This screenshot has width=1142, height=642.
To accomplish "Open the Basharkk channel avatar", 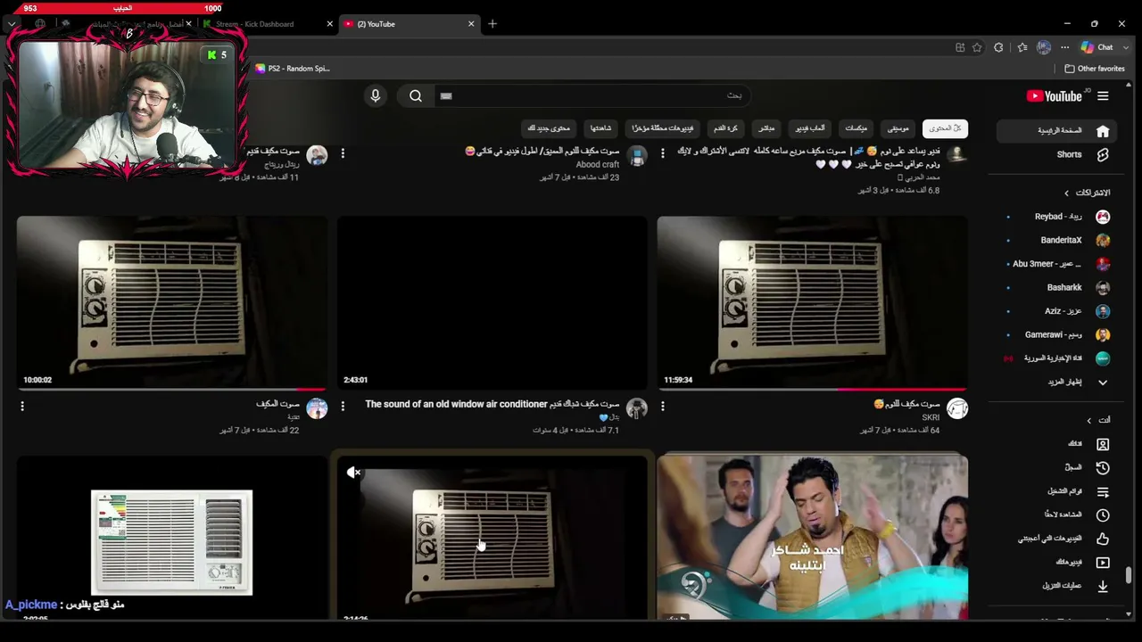I will 1103,288.
